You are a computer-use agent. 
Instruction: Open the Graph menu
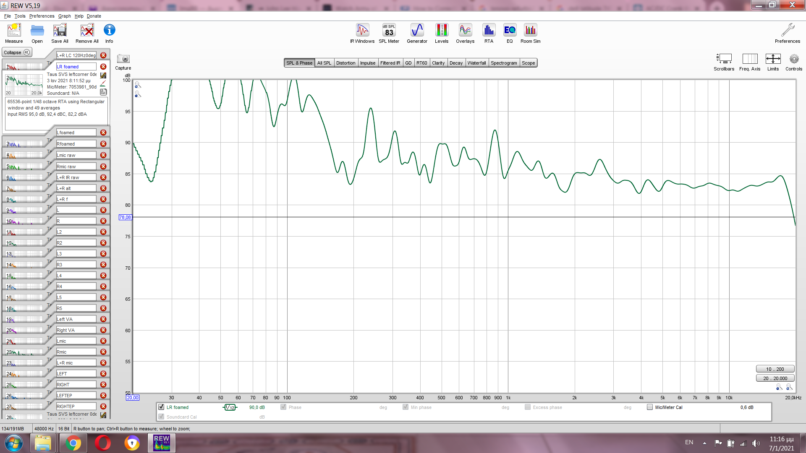pyautogui.click(x=64, y=16)
